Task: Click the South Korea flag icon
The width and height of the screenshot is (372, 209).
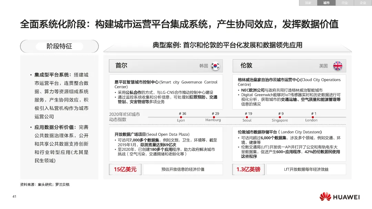Action: [x=215, y=66]
